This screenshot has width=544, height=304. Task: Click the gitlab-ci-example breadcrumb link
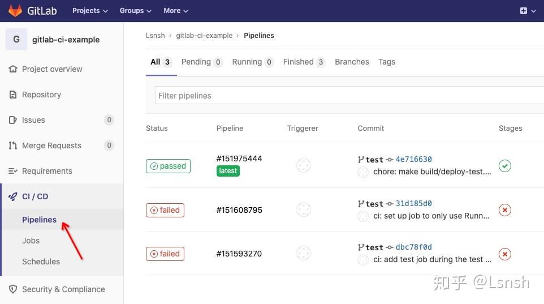click(204, 36)
